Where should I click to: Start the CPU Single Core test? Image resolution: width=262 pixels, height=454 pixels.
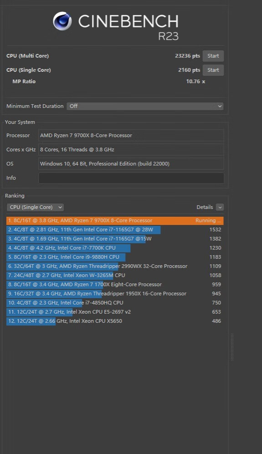[x=213, y=70]
